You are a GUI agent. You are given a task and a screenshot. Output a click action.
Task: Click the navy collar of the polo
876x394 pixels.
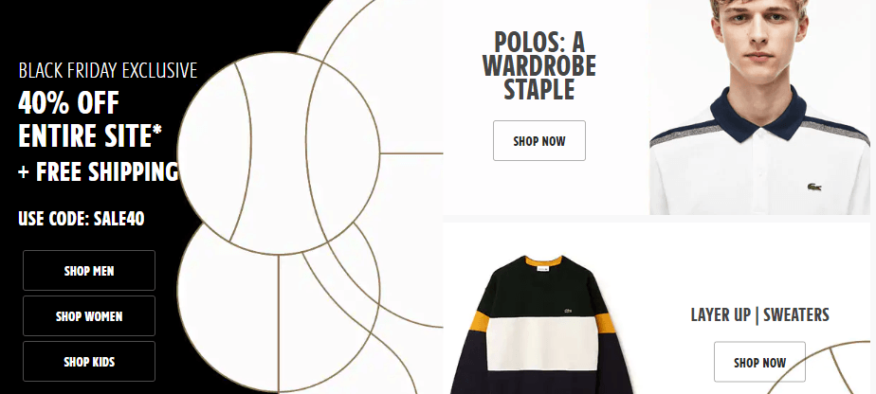click(x=759, y=115)
